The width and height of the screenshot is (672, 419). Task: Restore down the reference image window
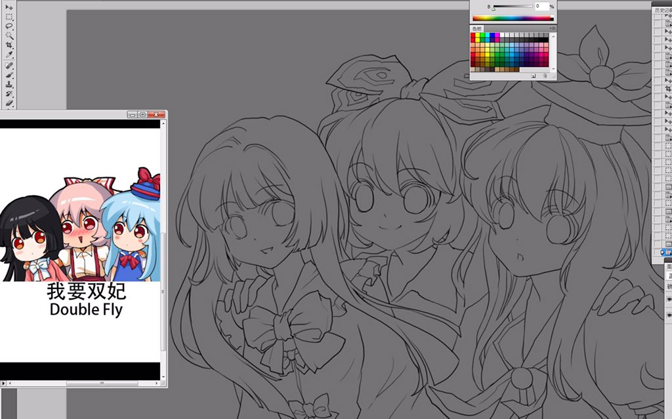[x=142, y=114]
